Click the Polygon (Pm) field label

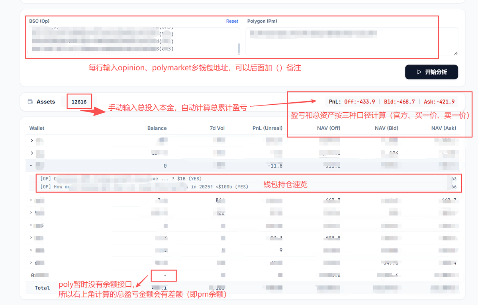262,21
